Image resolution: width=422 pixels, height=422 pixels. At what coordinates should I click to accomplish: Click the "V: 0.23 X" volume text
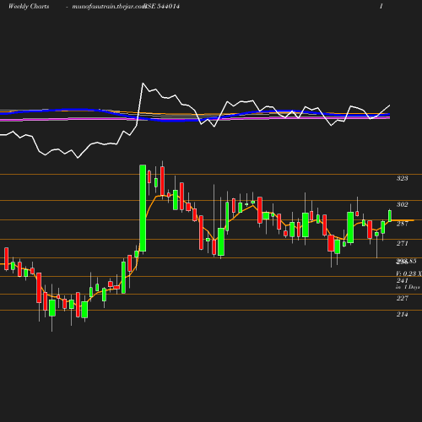coord(408,273)
